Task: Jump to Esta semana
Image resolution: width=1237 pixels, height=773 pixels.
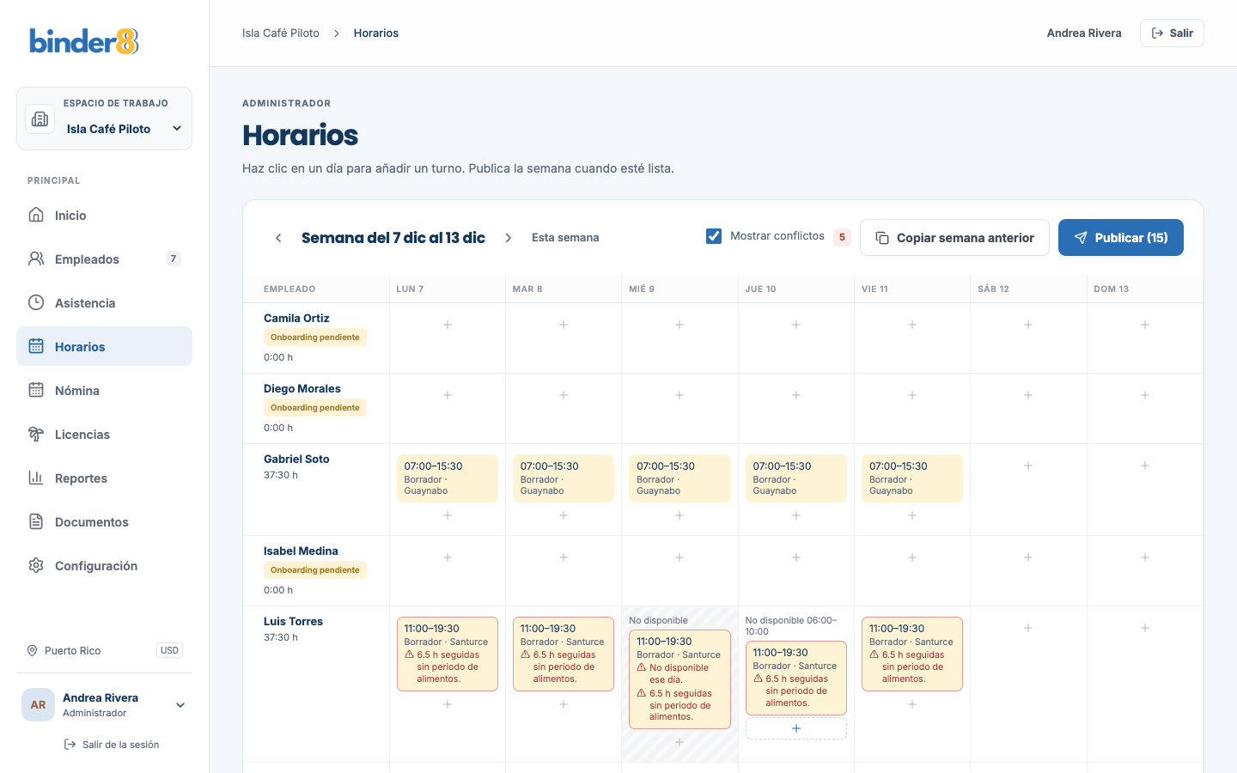Action: pyautogui.click(x=565, y=238)
